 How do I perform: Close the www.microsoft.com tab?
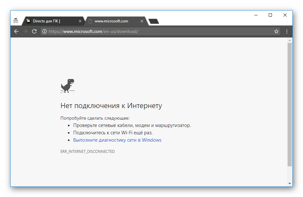pos(142,21)
